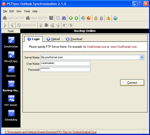Close the PSTSync window

click(146, 4)
